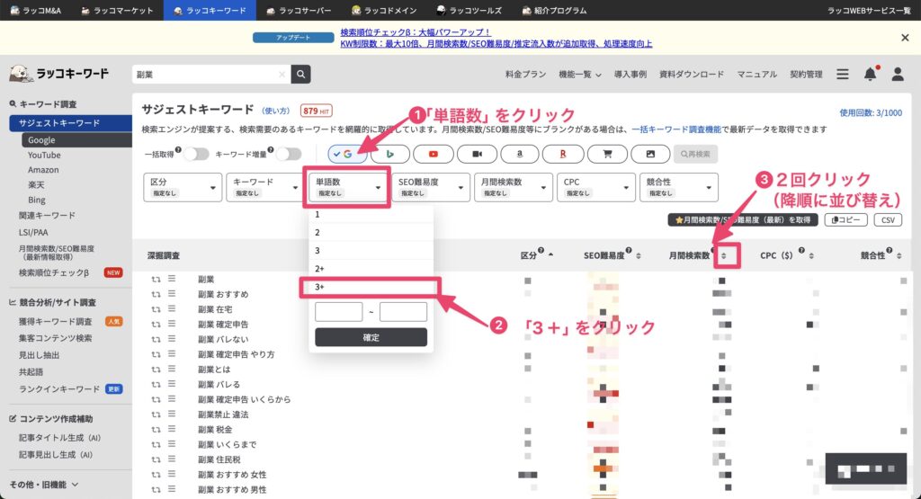Viewport: 921px width, 499px height.
Task: Click 月間検索数/SEO難易度（最新）を取得 button
Action: [x=742, y=219]
